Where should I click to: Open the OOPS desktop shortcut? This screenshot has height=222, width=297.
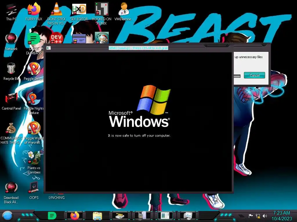[x=34, y=191]
